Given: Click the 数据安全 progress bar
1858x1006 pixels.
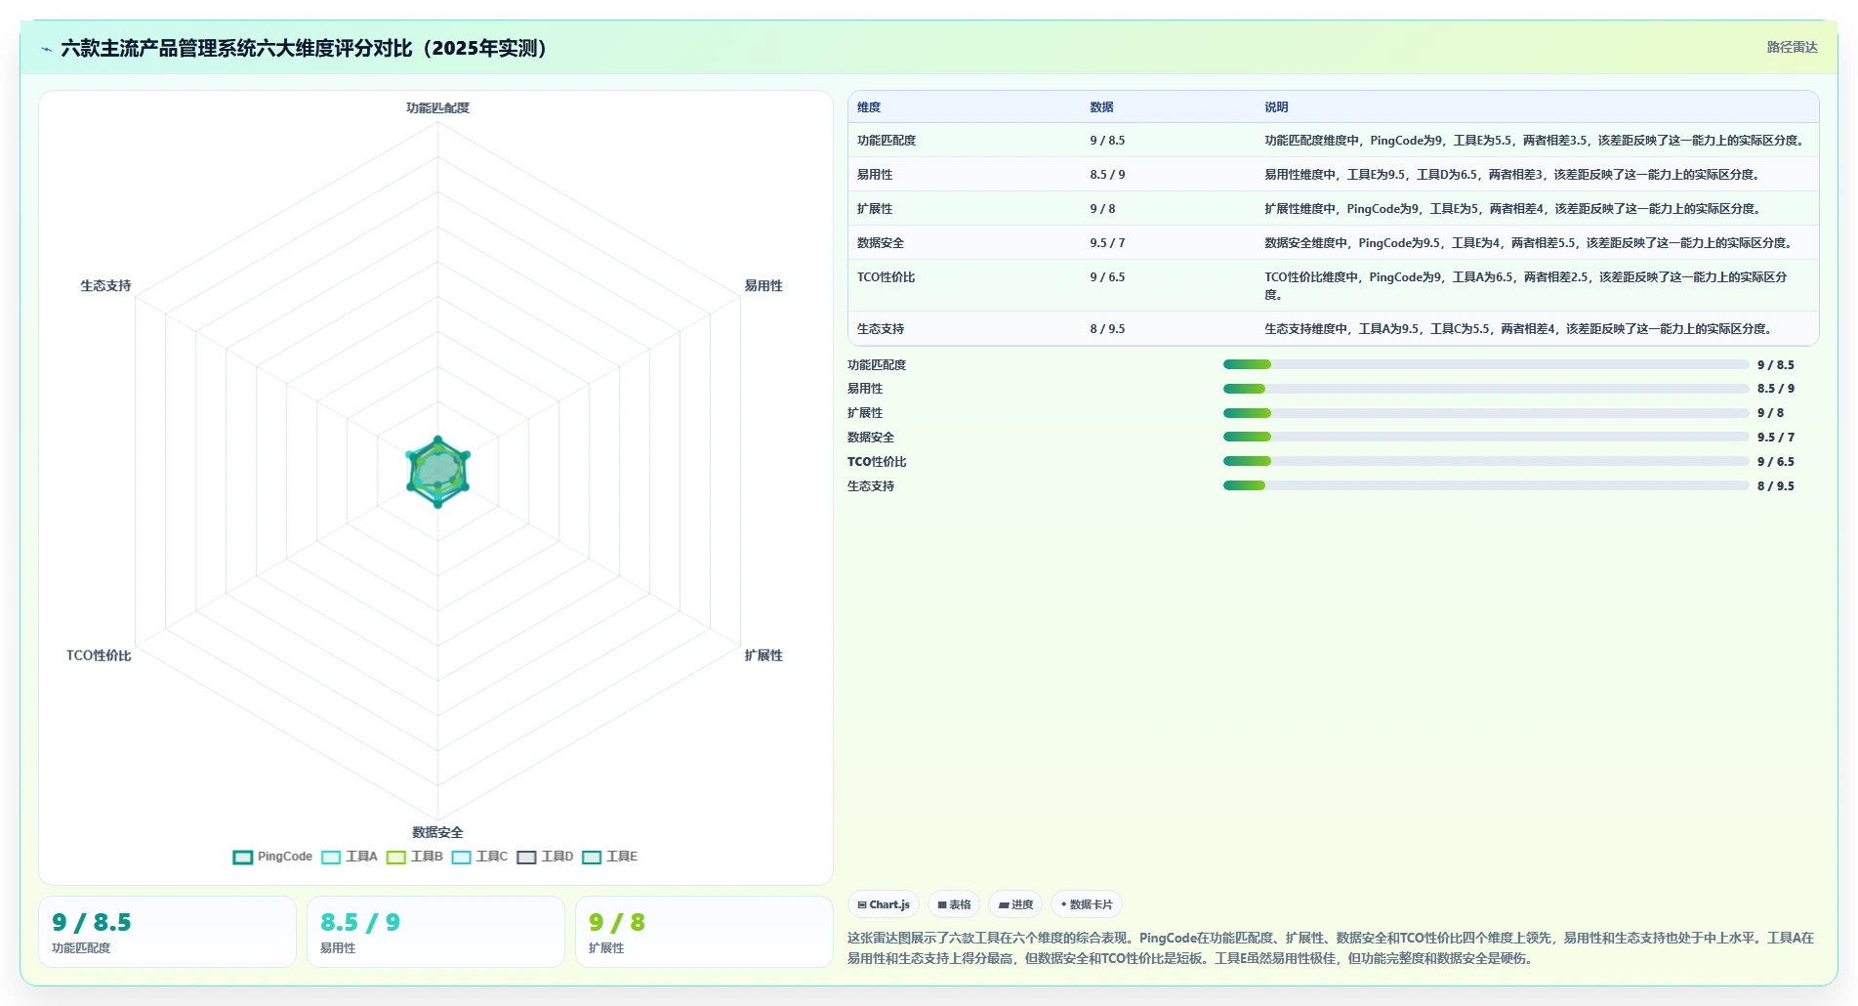Looking at the screenshot, I should coord(1485,437).
